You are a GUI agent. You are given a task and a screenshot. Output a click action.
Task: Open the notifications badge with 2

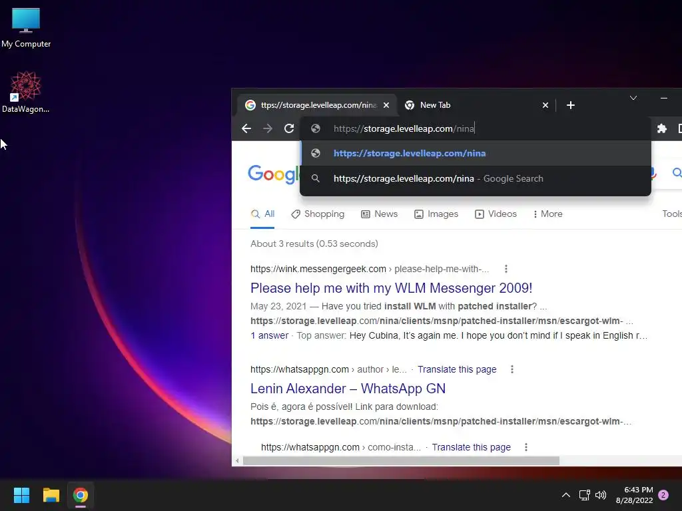click(x=663, y=495)
